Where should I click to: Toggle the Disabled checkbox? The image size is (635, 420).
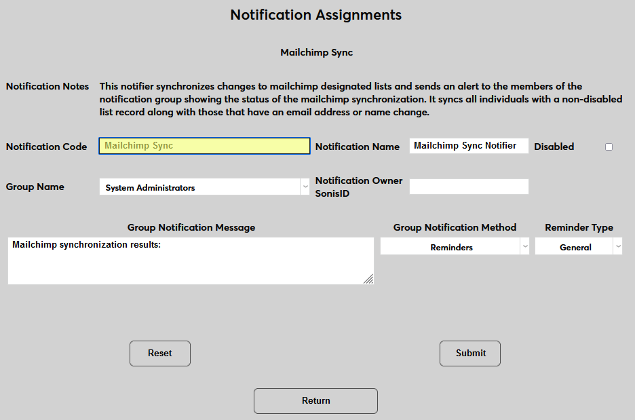tap(609, 147)
